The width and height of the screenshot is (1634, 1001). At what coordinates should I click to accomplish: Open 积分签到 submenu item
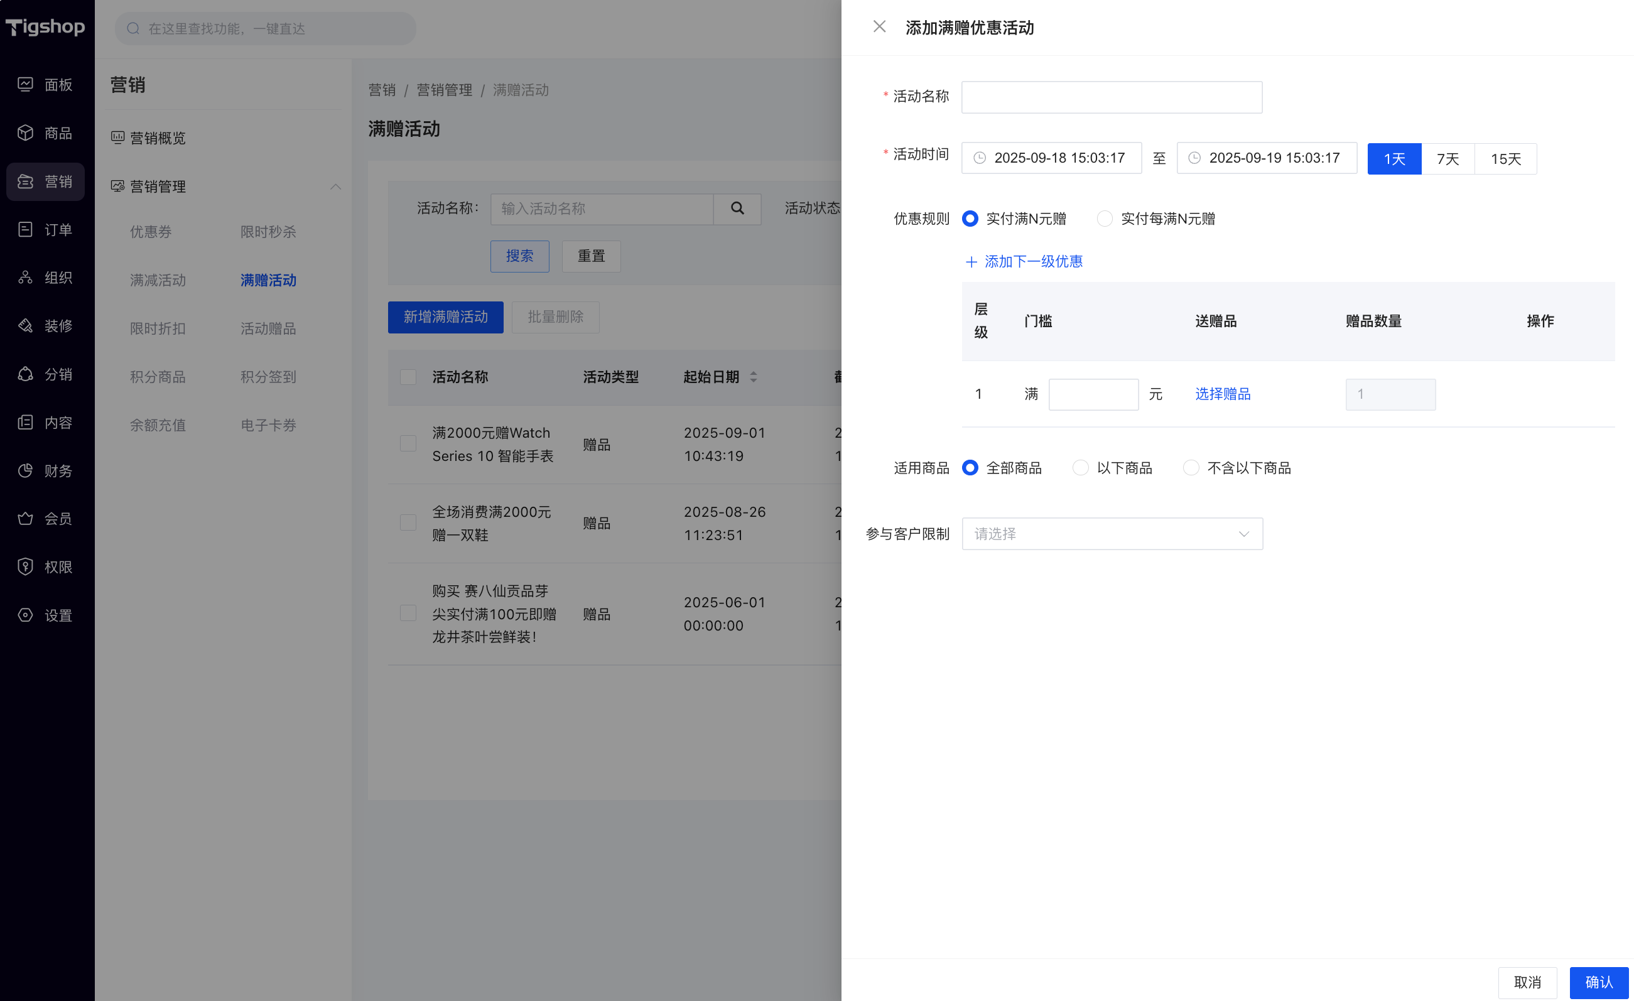coord(269,377)
